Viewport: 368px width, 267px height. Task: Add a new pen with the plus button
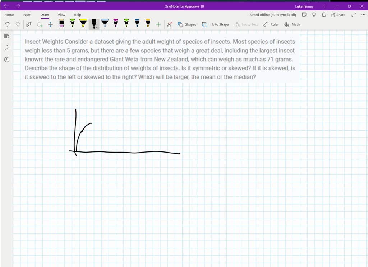(x=158, y=24)
